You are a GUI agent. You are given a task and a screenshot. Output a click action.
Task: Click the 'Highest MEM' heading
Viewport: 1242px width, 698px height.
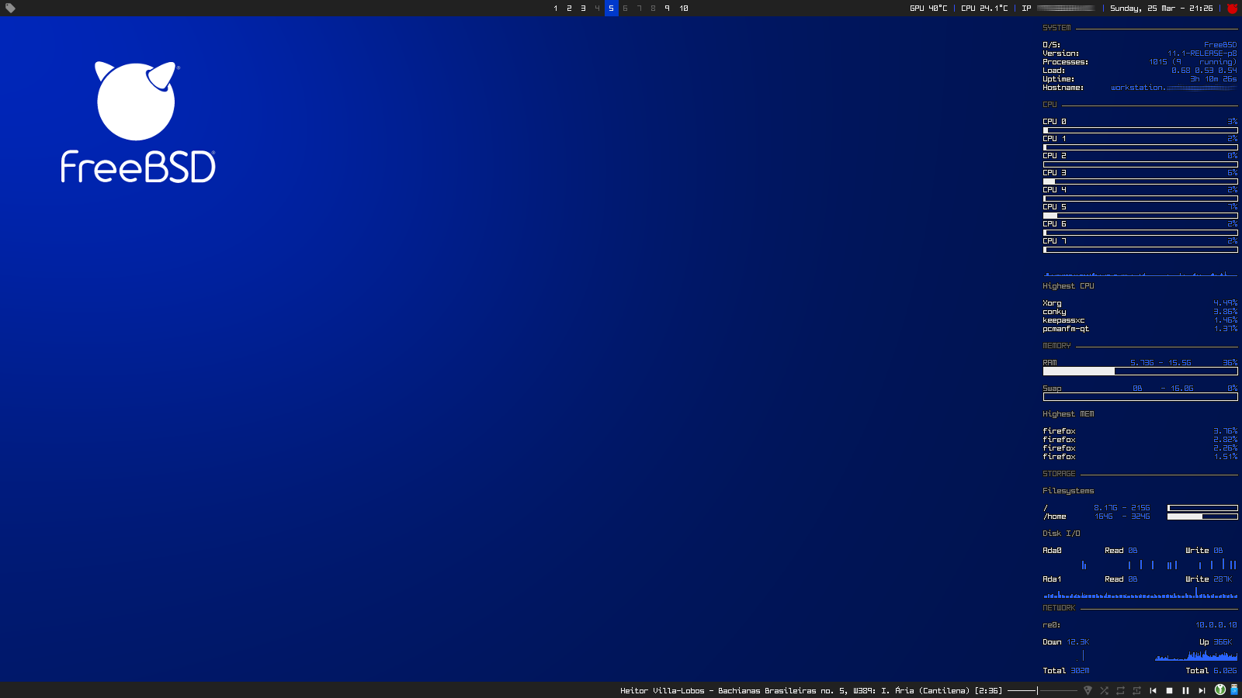(1068, 414)
